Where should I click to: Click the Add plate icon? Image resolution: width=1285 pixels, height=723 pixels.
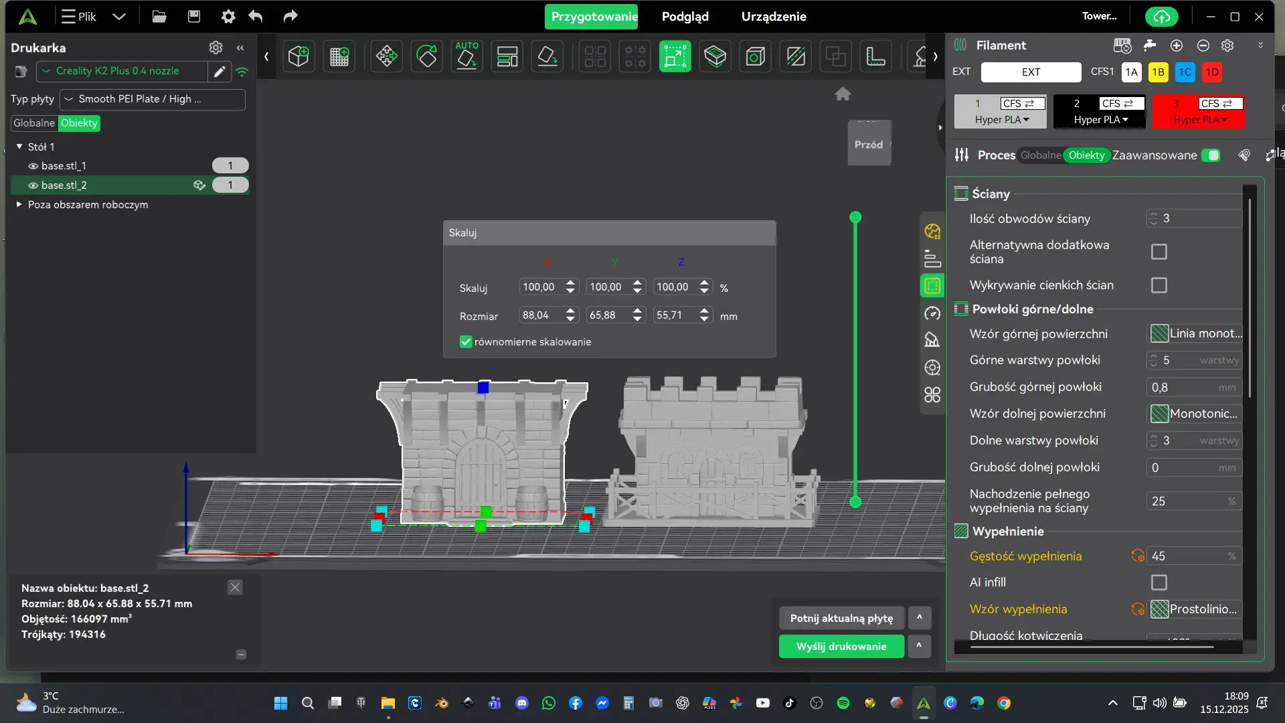point(339,56)
